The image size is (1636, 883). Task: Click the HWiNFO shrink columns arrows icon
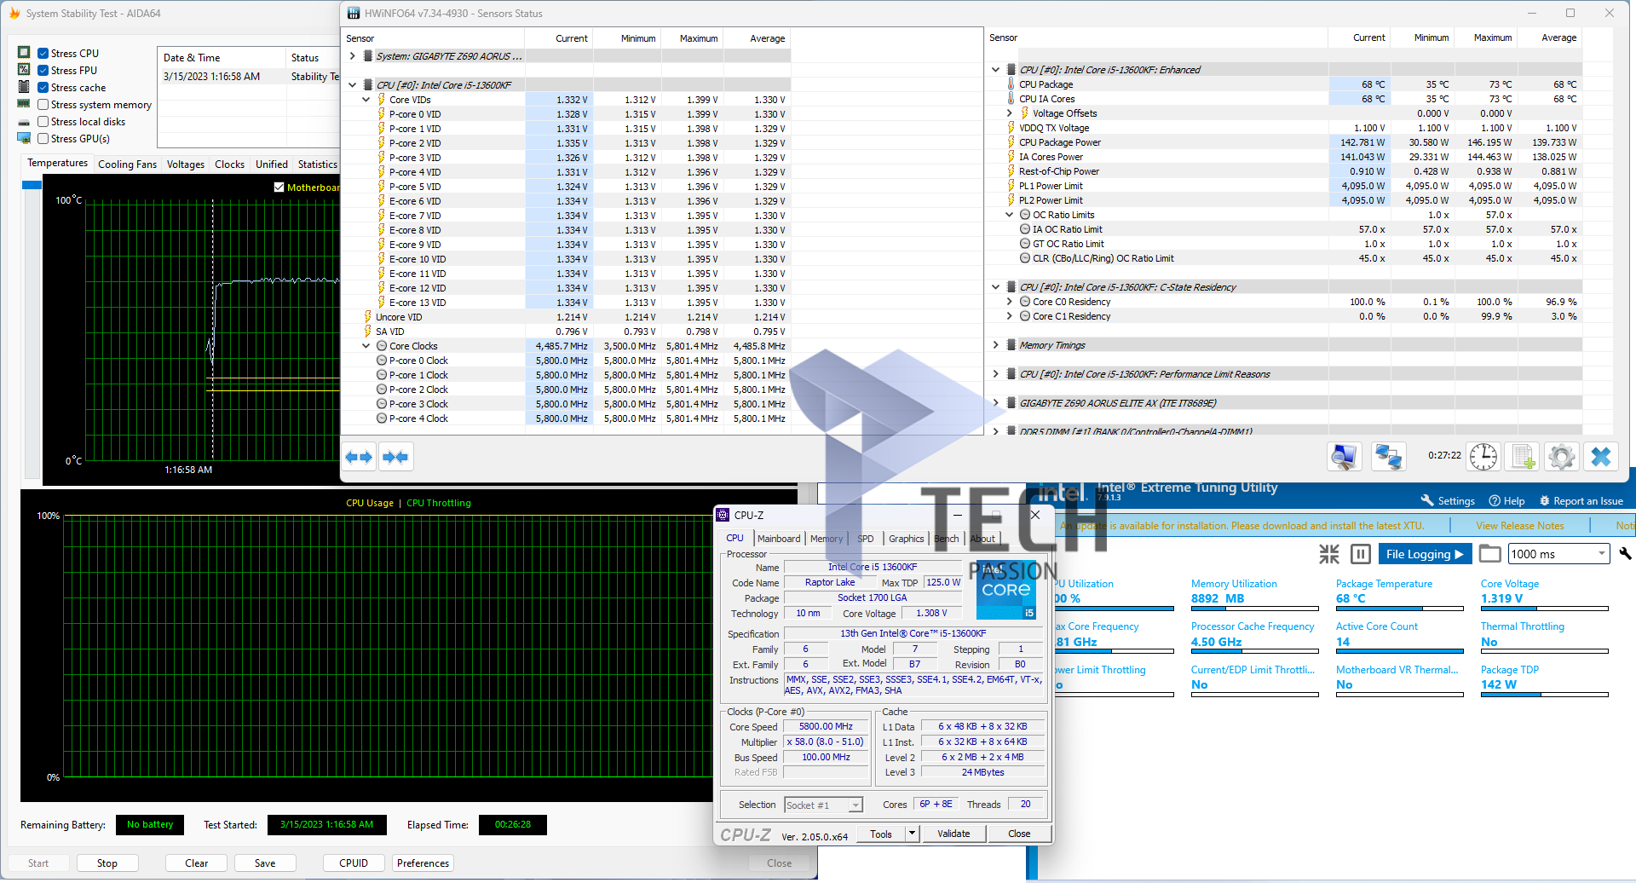tap(395, 458)
